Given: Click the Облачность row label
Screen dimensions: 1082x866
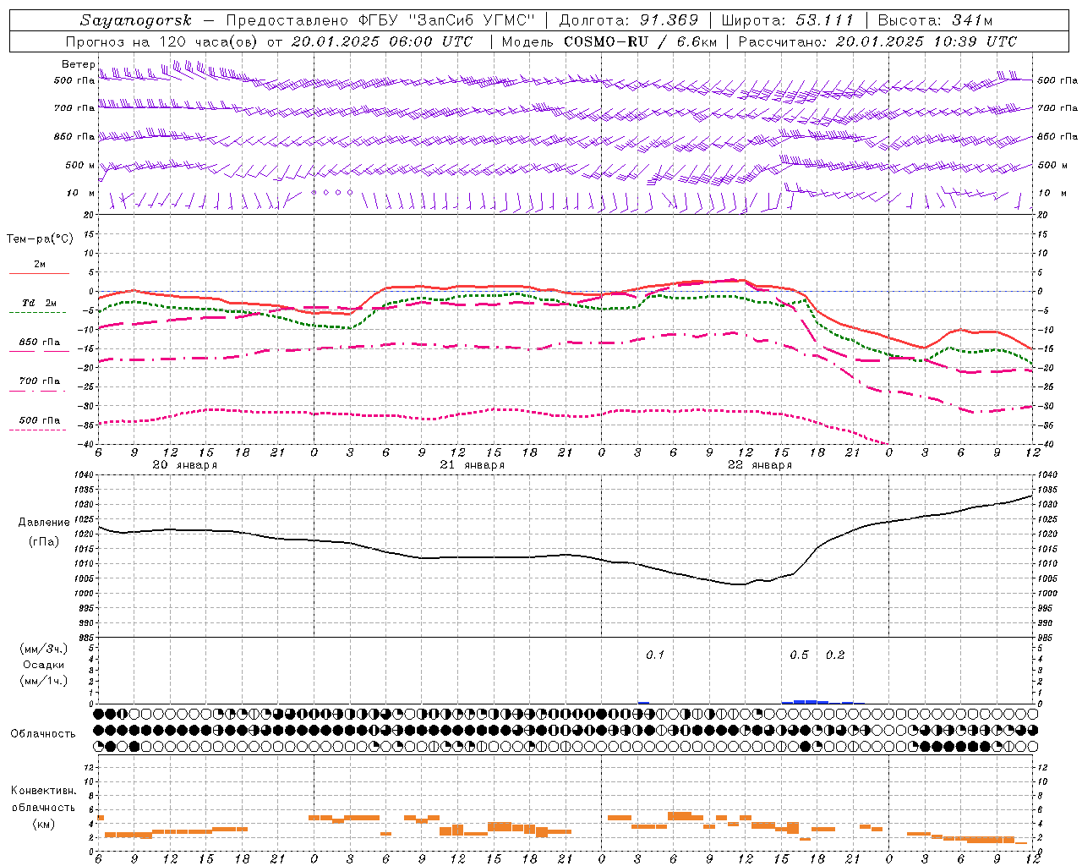Looking at the screenshot, I should tap(43, 733).
